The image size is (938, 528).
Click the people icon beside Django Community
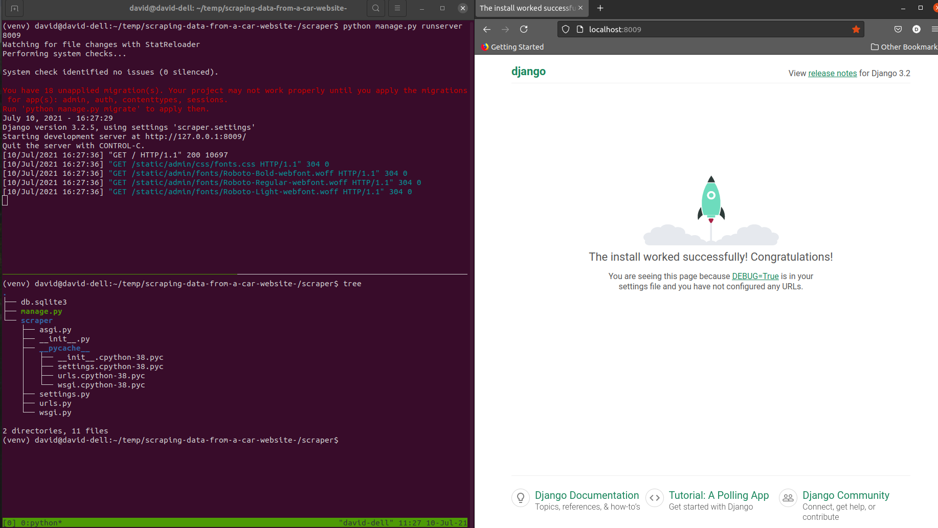788,497
